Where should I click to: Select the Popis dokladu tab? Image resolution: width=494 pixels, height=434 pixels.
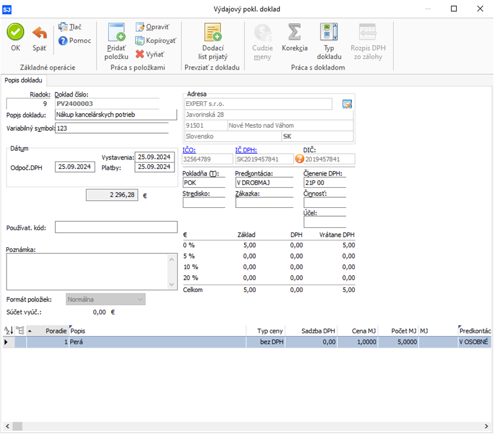click(24, 80)
